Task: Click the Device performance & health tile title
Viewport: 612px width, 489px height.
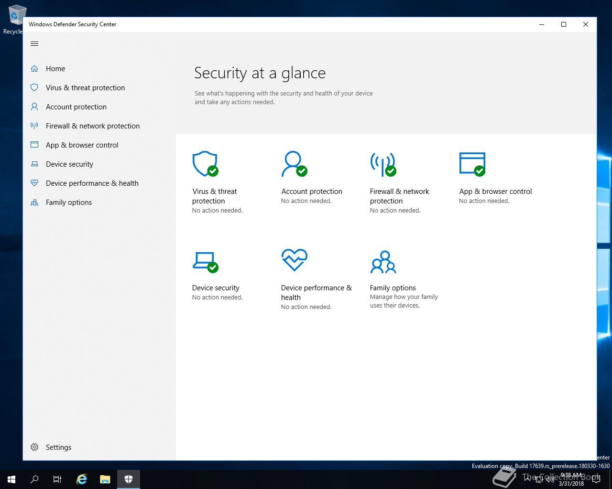Action: (317, 293)
